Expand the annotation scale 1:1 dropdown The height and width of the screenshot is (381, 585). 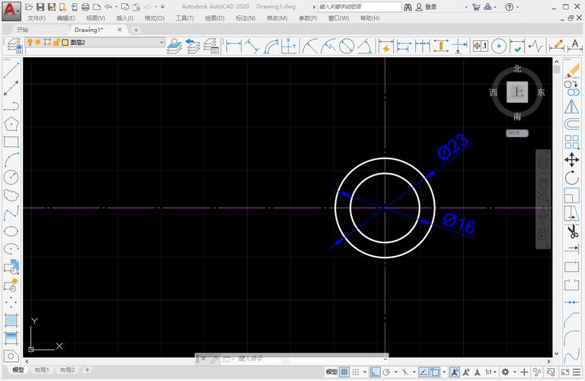(491, 372)
